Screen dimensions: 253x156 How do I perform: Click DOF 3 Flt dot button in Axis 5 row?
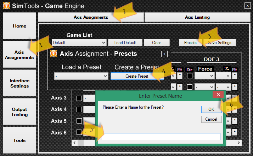pyautogui.click(x=235, y=121)
